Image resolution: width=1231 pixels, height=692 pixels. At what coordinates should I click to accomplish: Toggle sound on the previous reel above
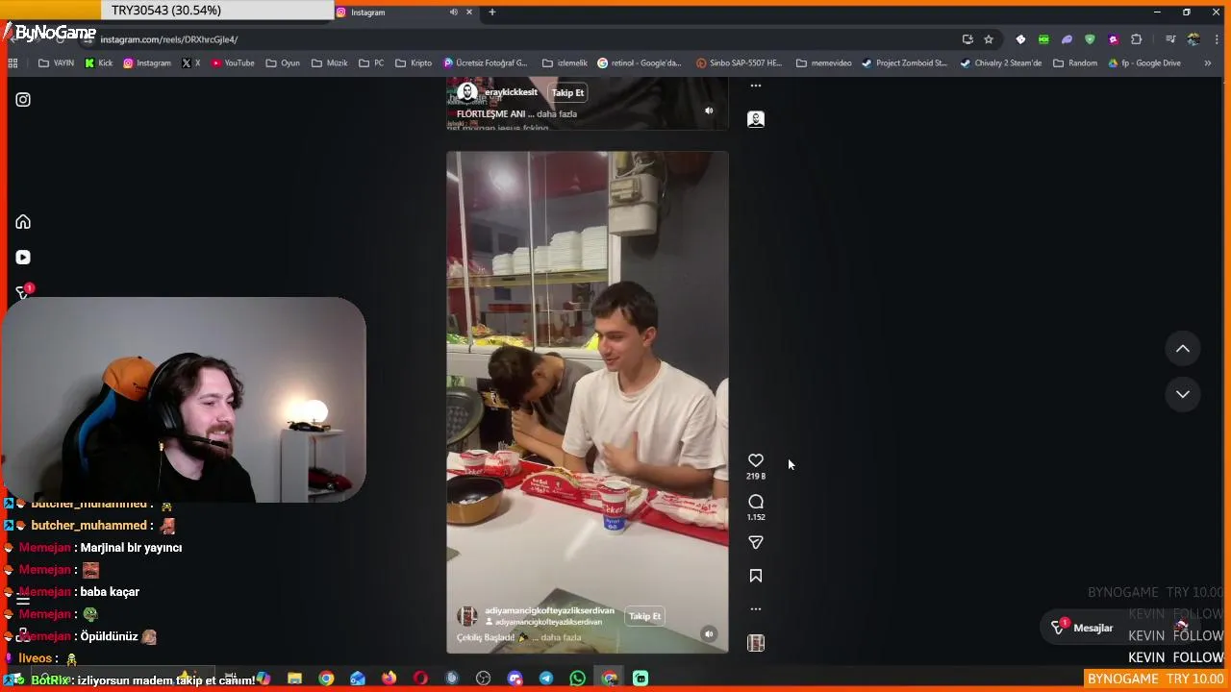(709, 111)
